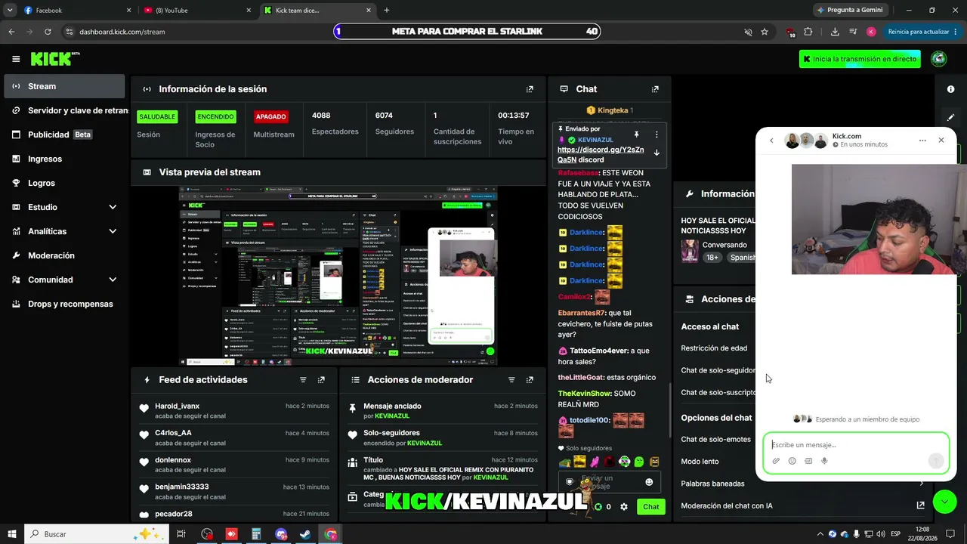Unpin the pinned chat message
Screen dimensions: 967x544
click(x=637, y=134)
